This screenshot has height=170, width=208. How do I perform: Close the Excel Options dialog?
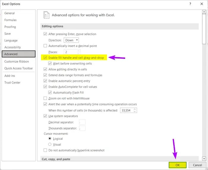click(202, 4)
